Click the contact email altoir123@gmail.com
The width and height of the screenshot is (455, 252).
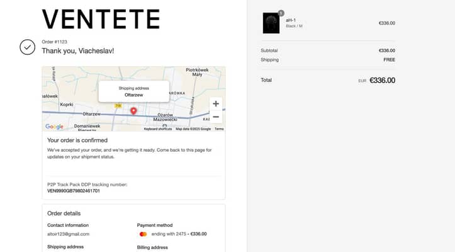coord(68,234)
